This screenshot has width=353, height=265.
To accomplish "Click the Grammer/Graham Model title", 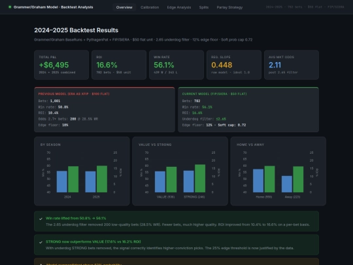I will (x=53, y=7).
